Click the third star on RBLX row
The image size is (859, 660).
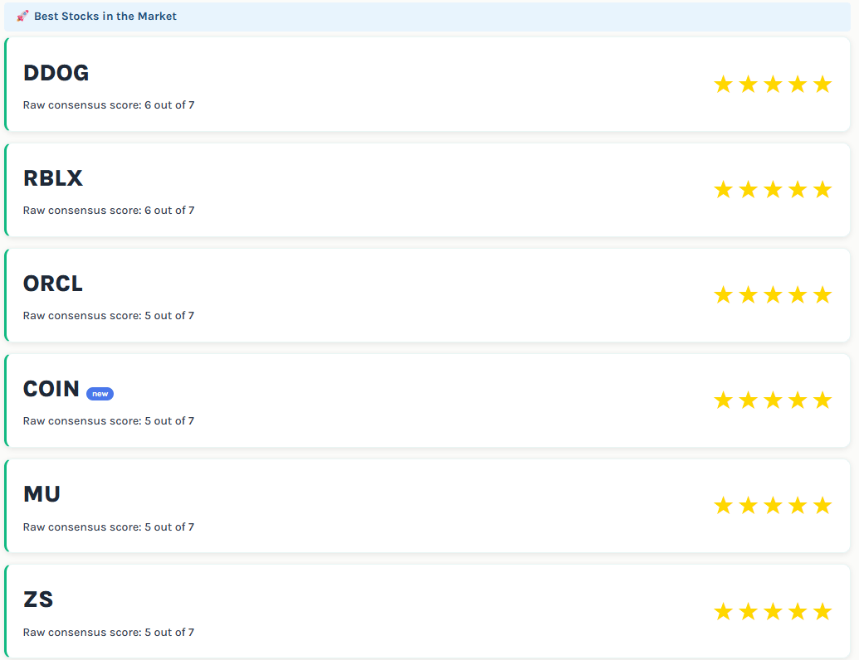point(773,189)
